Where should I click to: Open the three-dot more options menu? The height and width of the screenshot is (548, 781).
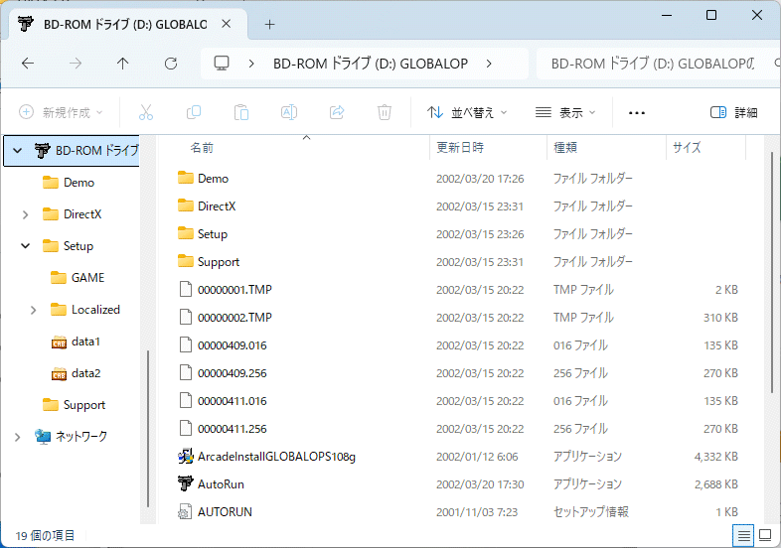point(637,113)
